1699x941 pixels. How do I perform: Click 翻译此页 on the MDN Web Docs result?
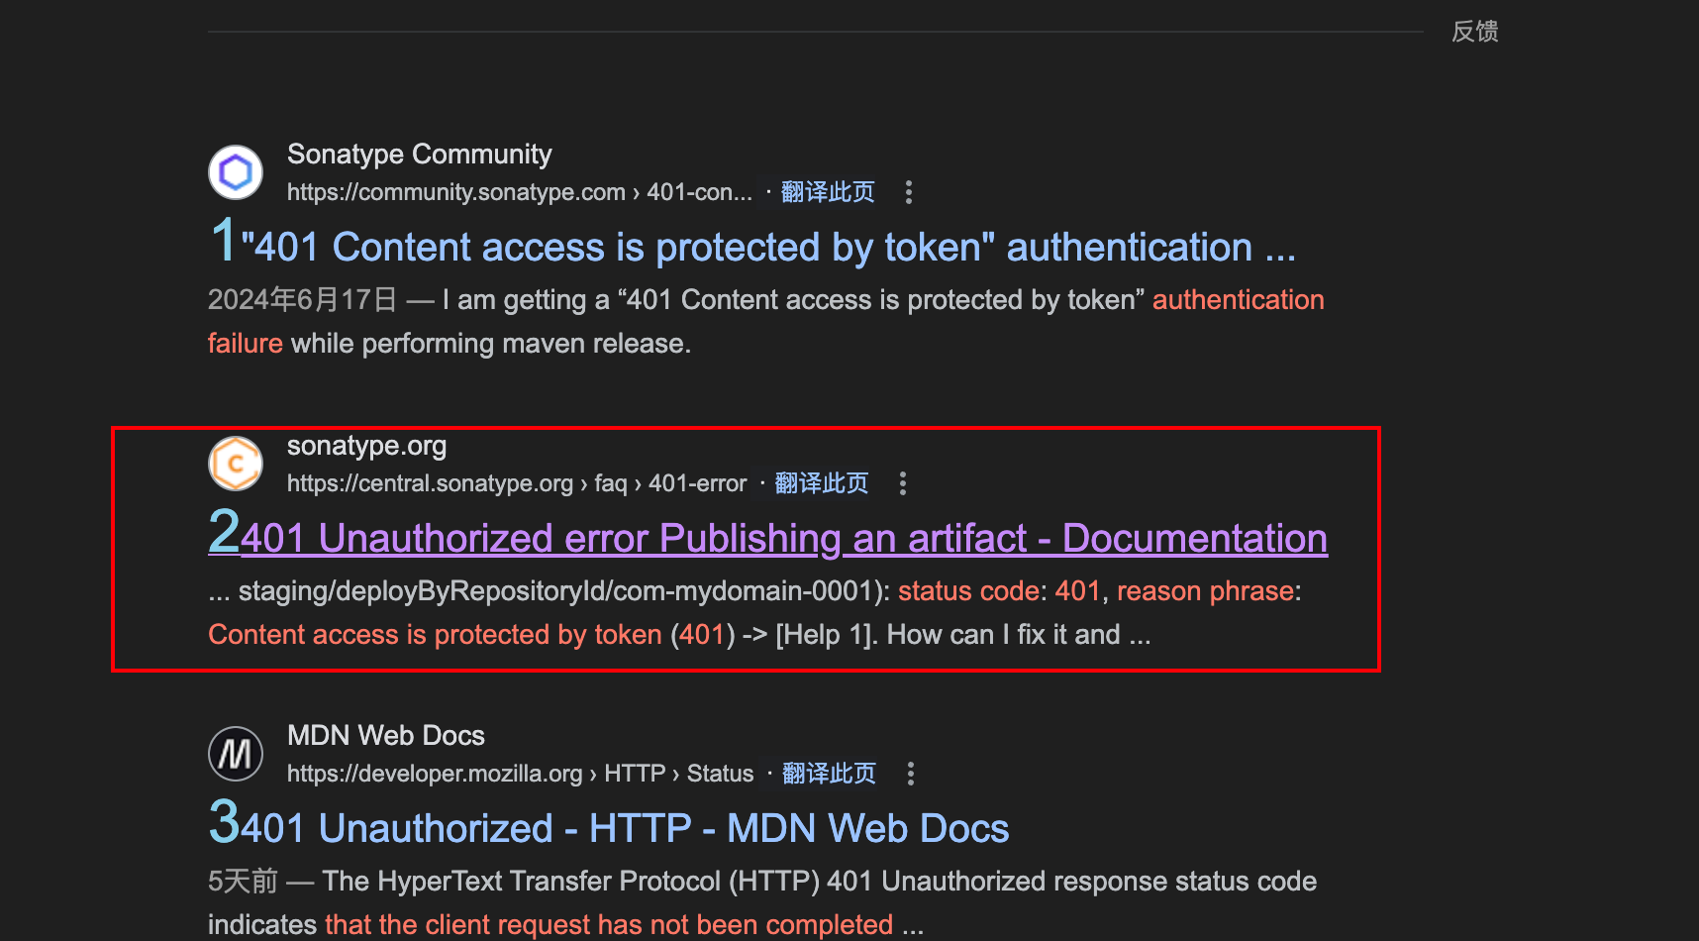(829, 774)
